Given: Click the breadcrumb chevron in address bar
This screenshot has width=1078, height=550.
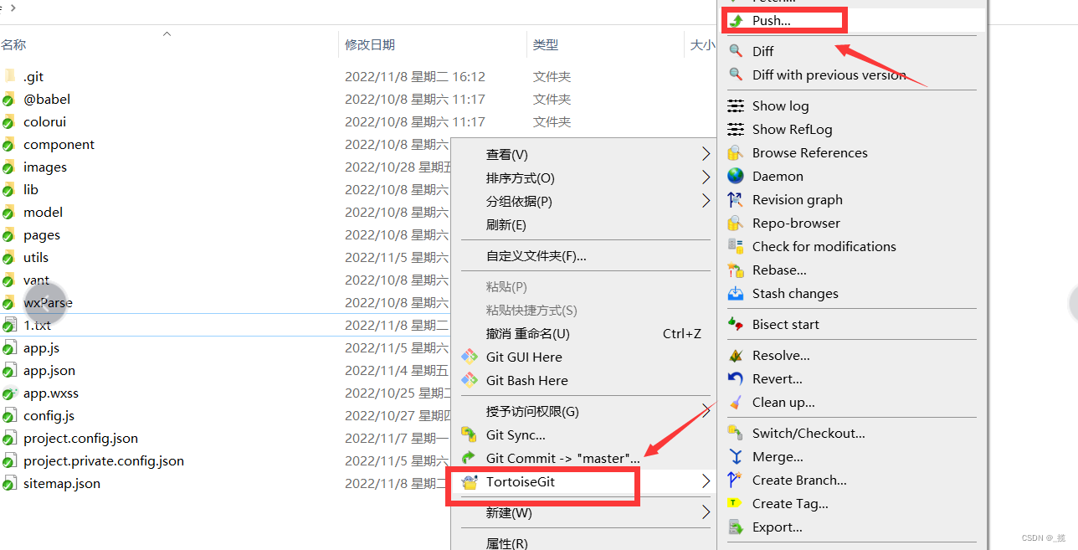Looking at the screenshot, I should click(x=13, y=8).
